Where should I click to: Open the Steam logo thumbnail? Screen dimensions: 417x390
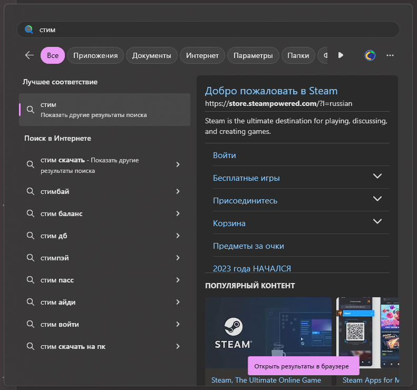268,333
